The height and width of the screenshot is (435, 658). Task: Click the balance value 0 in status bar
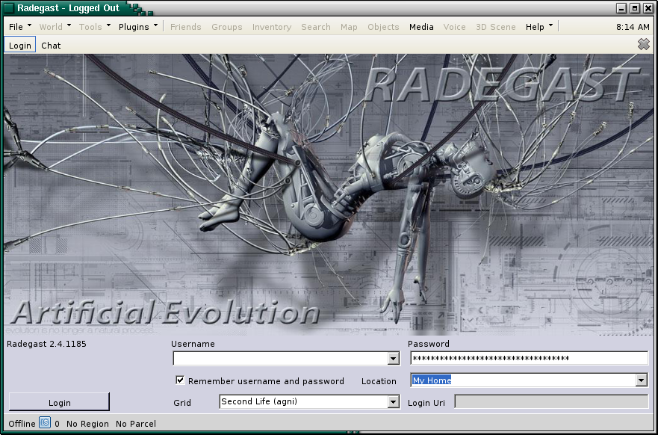[x=57, y=424]
